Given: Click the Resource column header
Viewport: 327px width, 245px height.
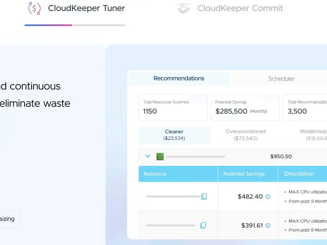Looking at the screenshot, I should tap(178, 174).
